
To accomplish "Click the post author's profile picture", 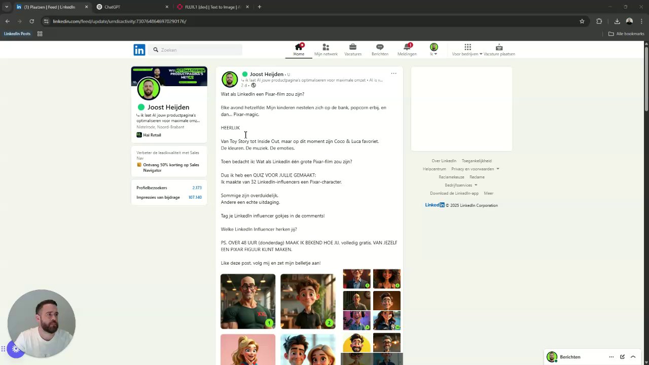I will click(230, 79).
